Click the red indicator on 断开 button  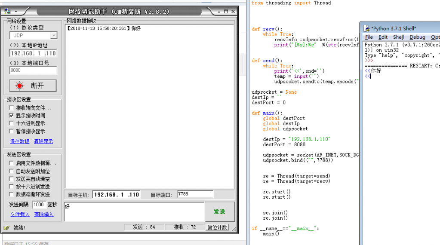pos(20,86)
